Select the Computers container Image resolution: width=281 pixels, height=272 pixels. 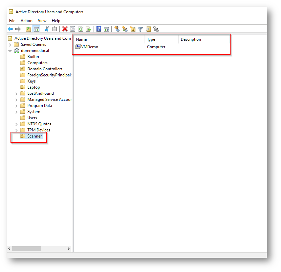[37, 63]
